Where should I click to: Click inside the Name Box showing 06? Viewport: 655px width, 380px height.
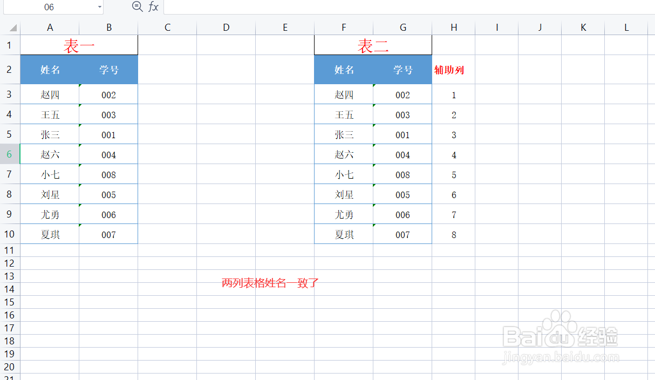pos(49,7)
